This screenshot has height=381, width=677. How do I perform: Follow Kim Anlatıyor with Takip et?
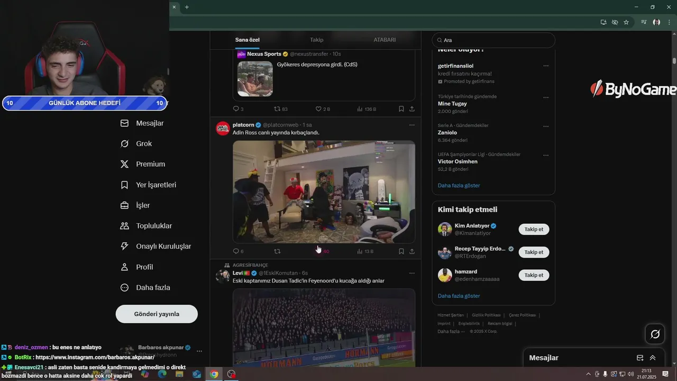click(x=534, y=229)
